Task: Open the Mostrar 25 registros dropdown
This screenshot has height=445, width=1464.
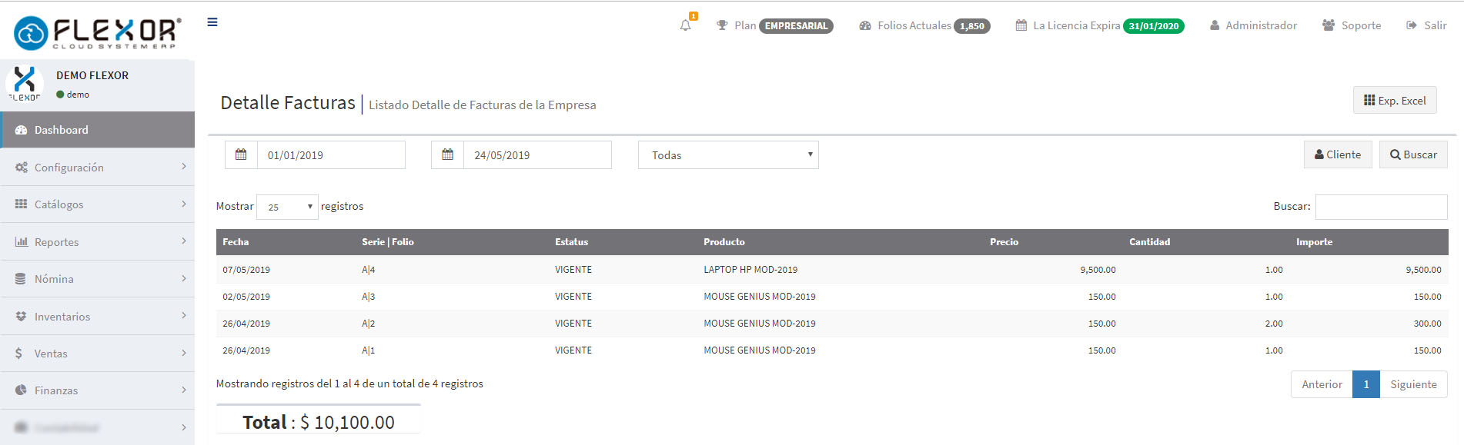Action: pos(287,207)
